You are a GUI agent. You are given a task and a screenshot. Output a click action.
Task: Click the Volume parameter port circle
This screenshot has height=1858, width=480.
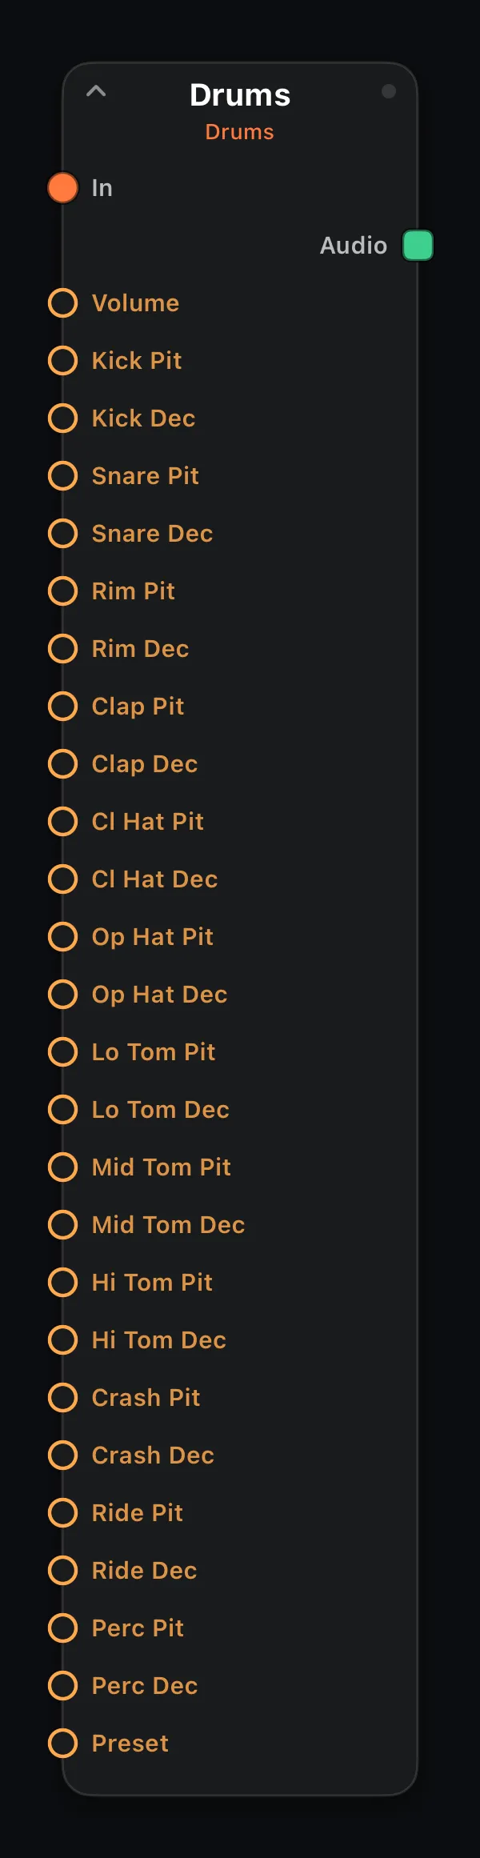pyautogui.click(x=63, y=303)
